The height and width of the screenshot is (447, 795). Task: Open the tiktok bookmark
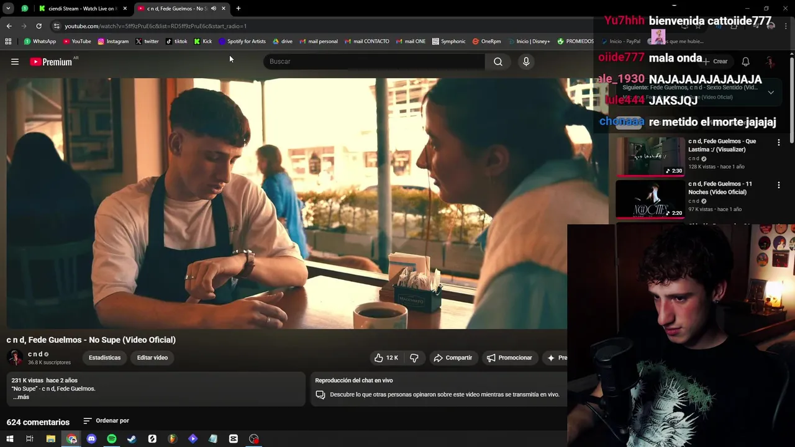[x=176, y=42]
